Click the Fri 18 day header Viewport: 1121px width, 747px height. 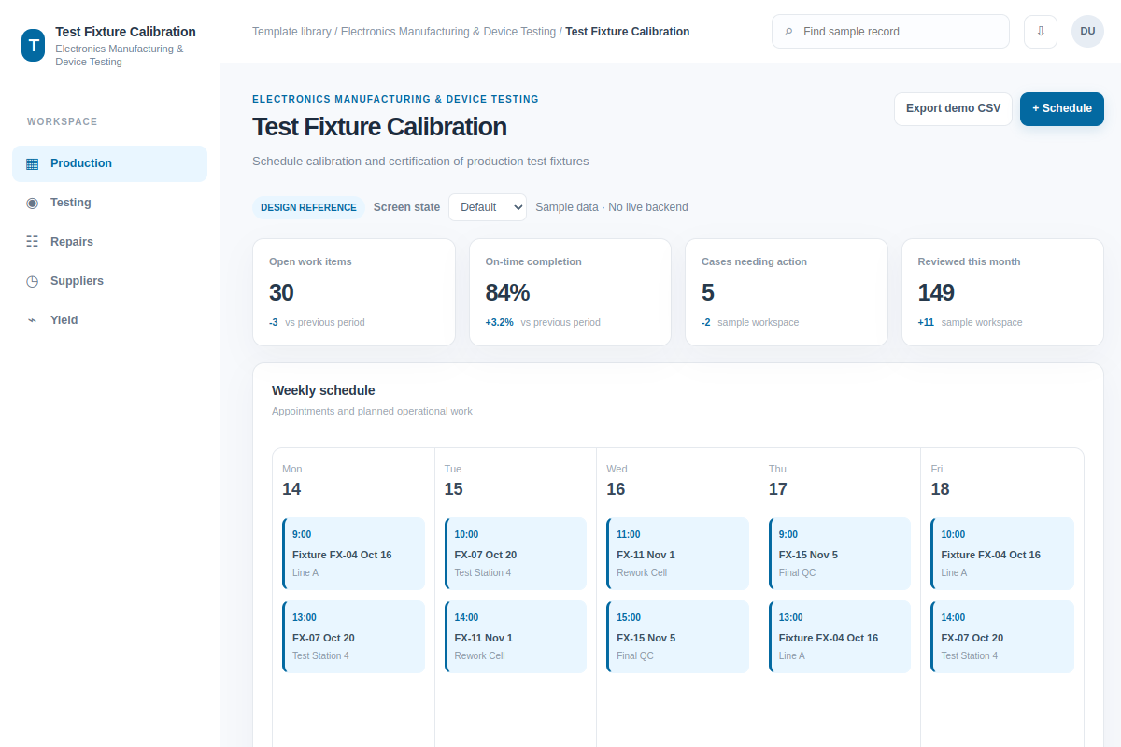[x=941, y=481]
